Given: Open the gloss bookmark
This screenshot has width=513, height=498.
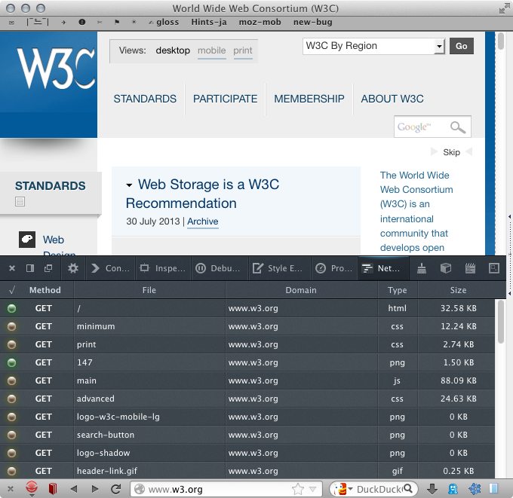Looking at the screenshot, I should pyautogui.click(x=167, y=22).
